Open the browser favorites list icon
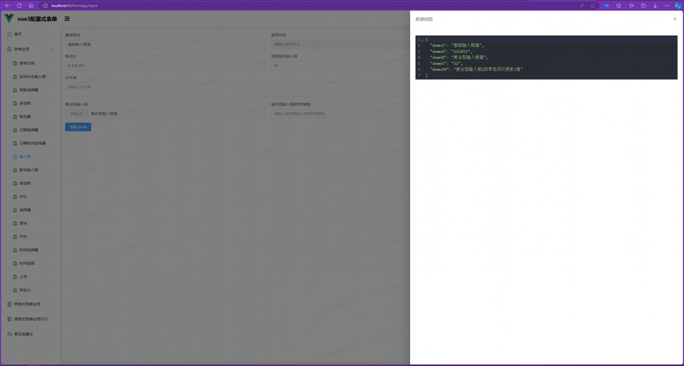 (x=631, y=5)
